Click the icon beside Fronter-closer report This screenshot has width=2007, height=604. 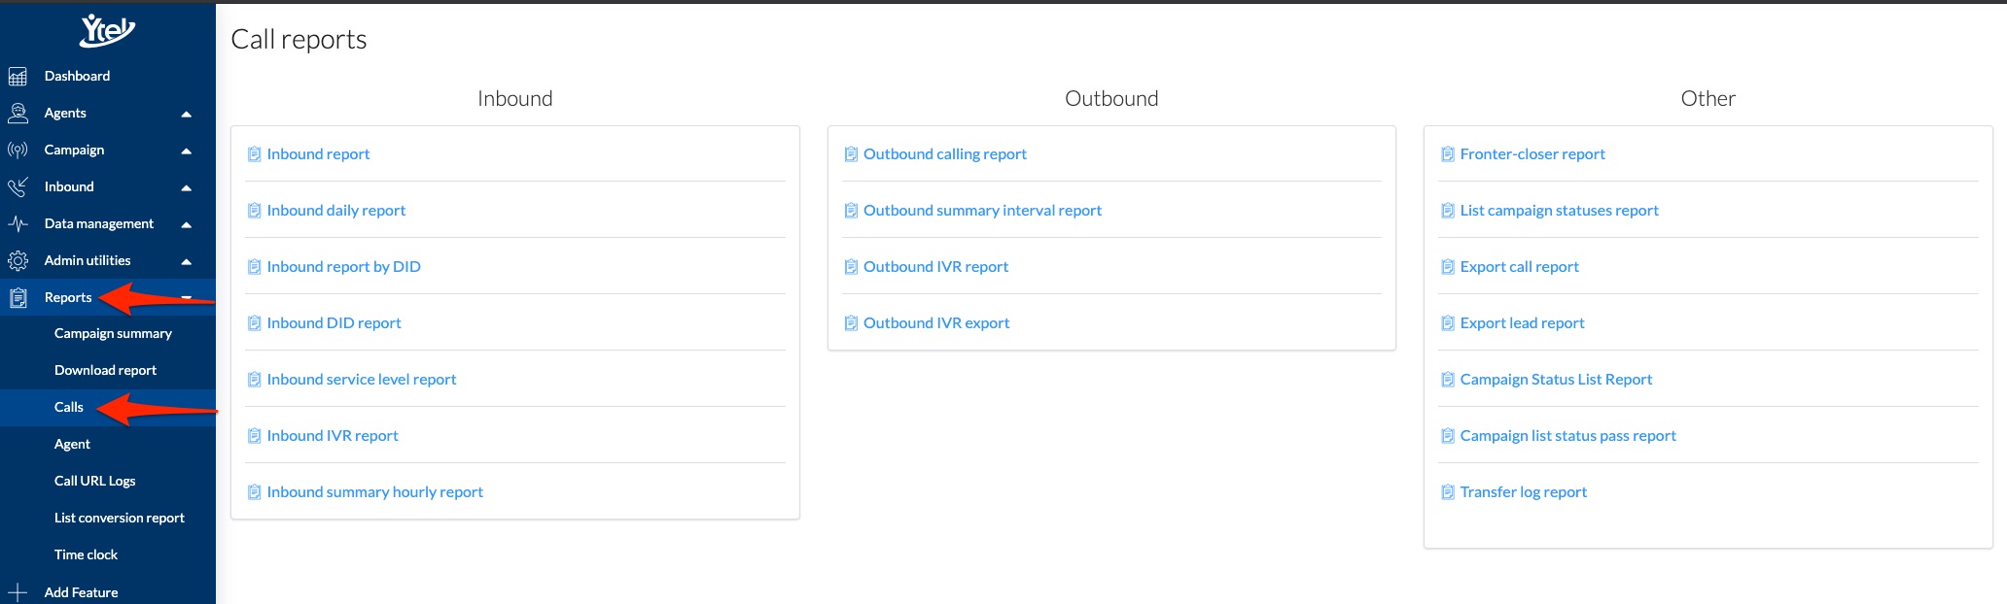click(1447, 153)
